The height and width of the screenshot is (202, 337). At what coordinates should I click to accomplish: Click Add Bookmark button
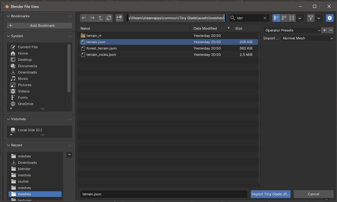pyautogui.click(x=39, y=26)
